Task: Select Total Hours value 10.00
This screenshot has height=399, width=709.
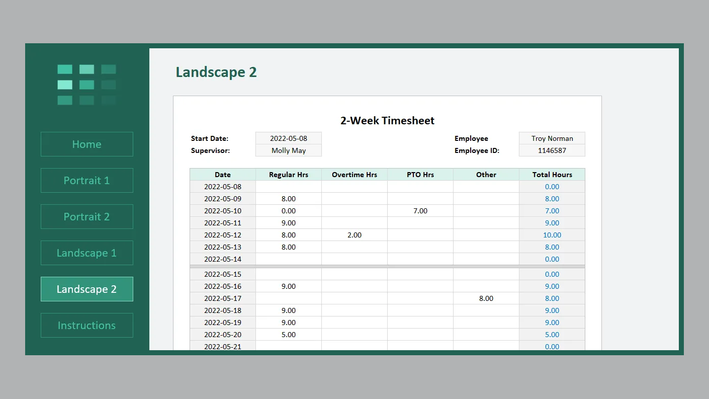Action: (x=552, y=235)
